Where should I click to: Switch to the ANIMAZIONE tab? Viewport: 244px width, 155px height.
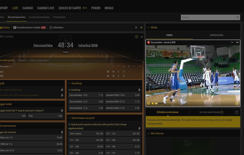(x=216, y=35)
